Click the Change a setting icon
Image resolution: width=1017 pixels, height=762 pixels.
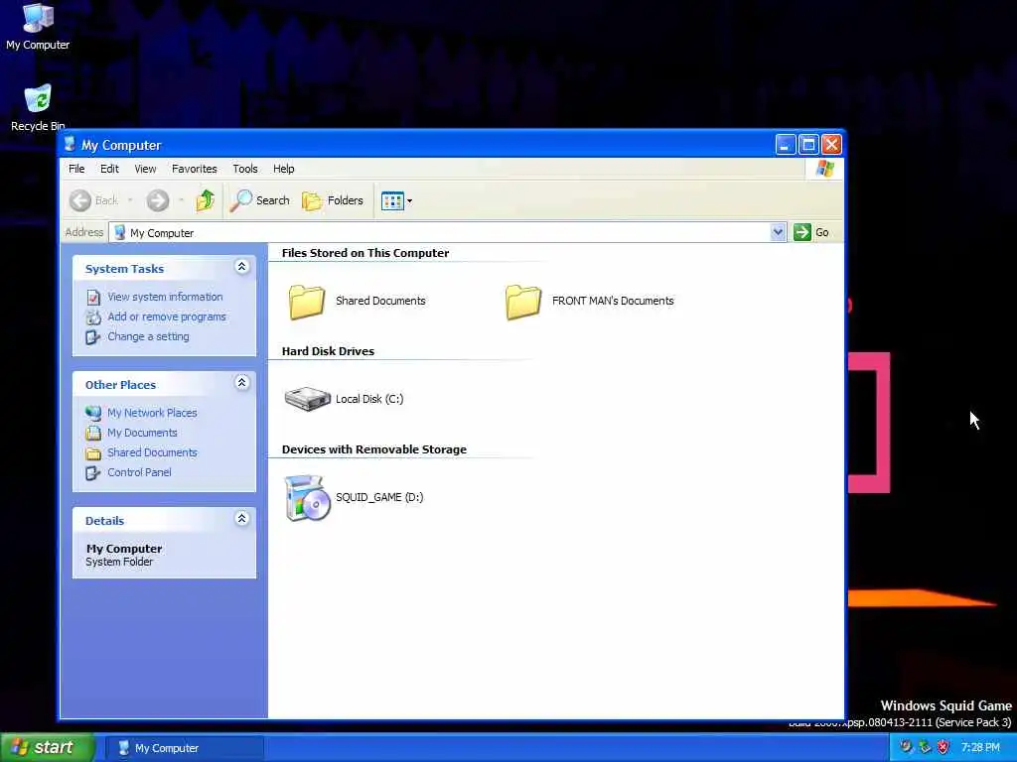(x=93, y=337)
